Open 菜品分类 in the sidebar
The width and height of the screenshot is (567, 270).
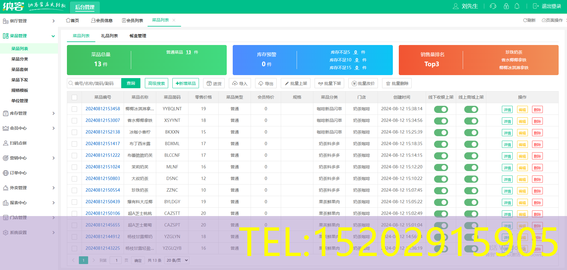pyautogui.click(x=20, y=59)
